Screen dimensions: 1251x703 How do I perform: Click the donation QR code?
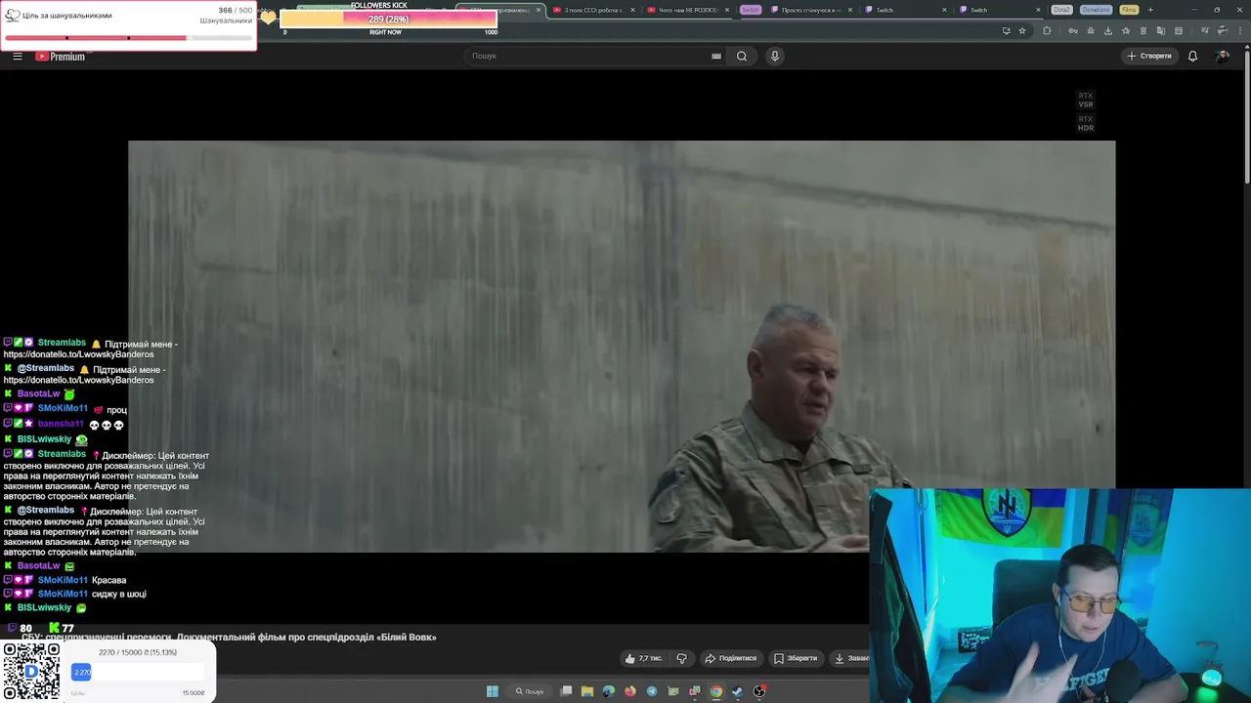point(31,672)
